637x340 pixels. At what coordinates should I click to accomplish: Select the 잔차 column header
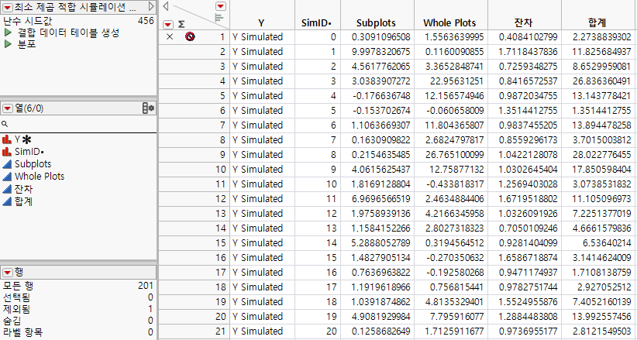(x=523, y=23)
